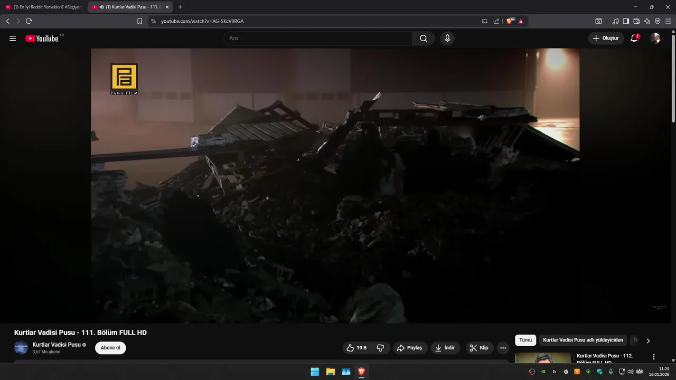Open the Photos app on the taskbar
This screenshot has height=380, width=676.
tap(346, 372)
